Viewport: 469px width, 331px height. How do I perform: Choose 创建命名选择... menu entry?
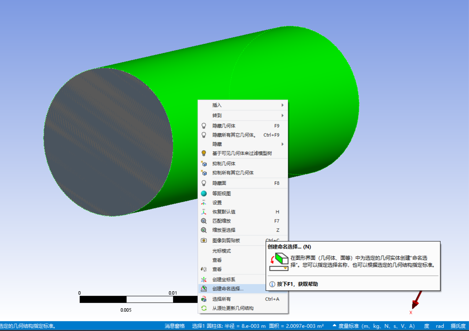click(232, 289)
